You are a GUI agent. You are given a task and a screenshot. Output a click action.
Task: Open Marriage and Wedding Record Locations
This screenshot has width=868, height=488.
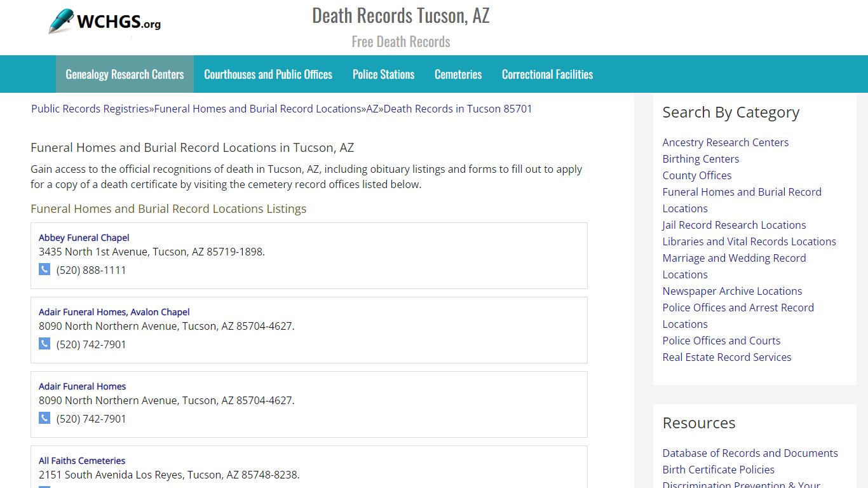(735, 266)
